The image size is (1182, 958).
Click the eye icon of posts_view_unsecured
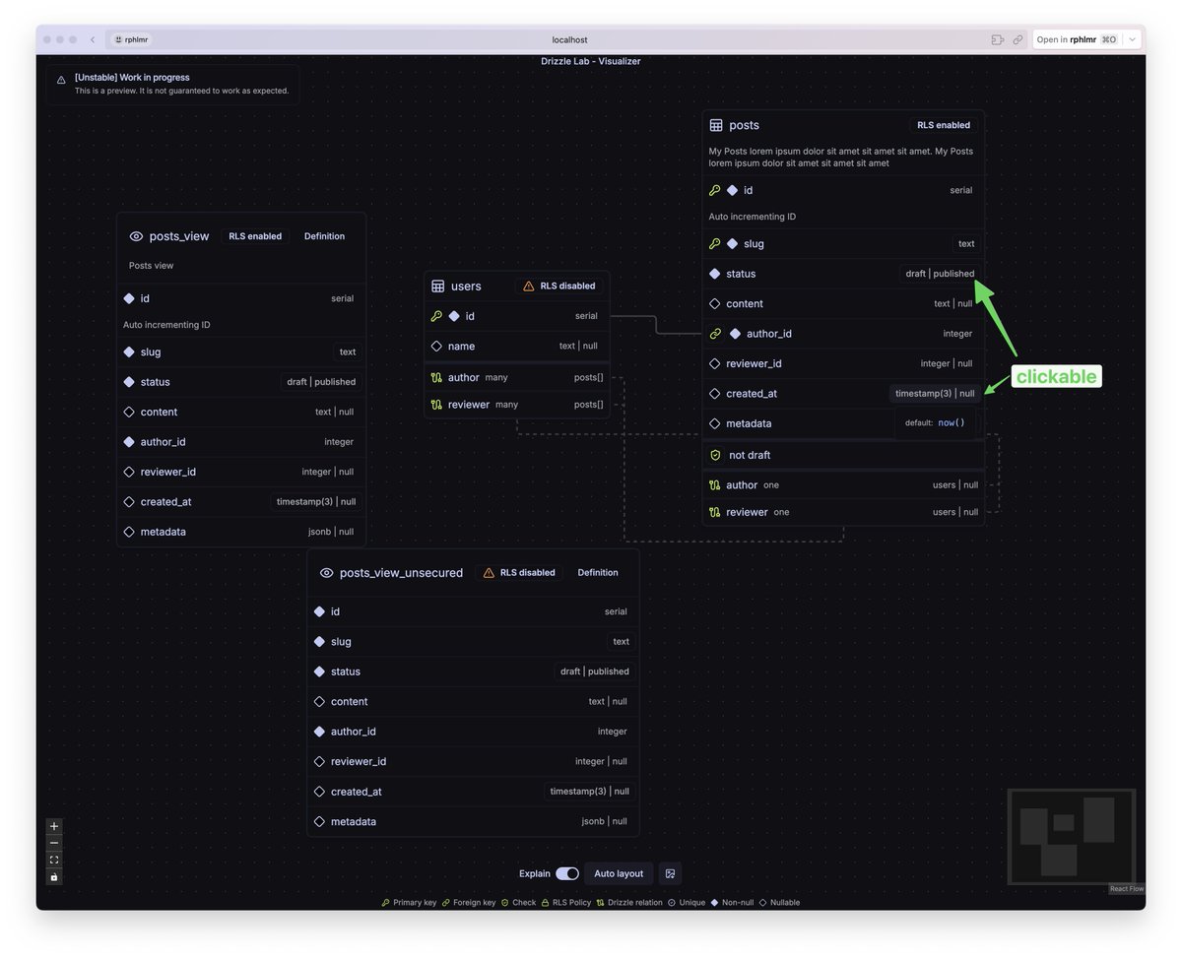[x=327, y=573]
